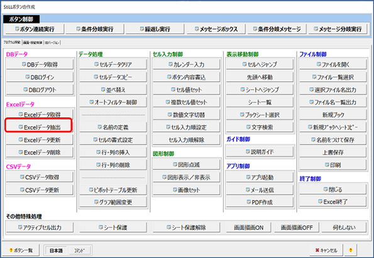Open the カレンダー入力 button
Viewport: 374px width, 258px height.
pyautogui.click(x=186, y=64)
